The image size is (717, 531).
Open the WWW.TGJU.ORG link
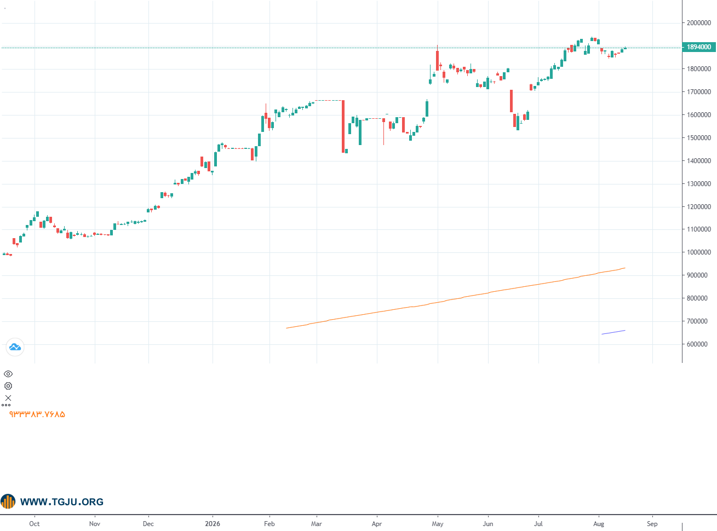pyautogui.click(x=61, y=502)
